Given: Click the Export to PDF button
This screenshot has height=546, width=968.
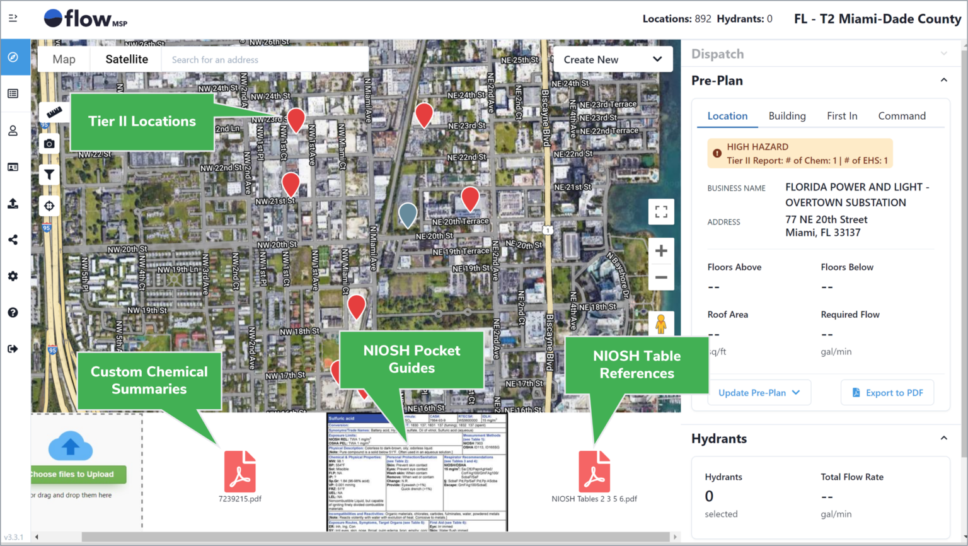Looking at the screenshot, I should [887, 392].
